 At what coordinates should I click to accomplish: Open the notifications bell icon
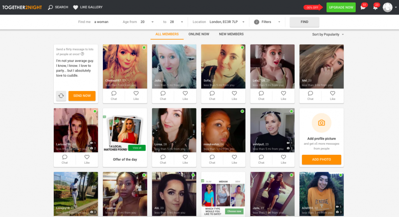375,7
